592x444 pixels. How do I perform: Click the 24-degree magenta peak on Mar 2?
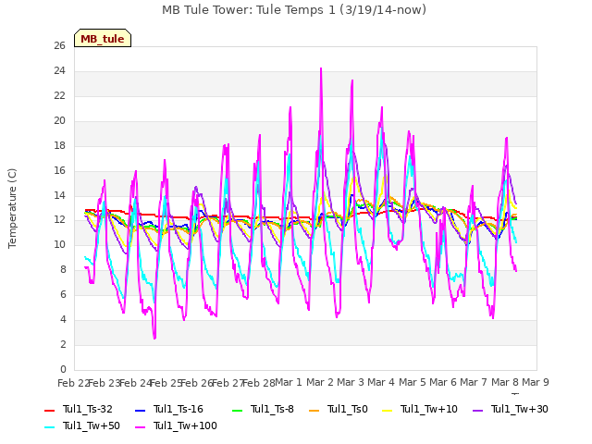[321, 69]
